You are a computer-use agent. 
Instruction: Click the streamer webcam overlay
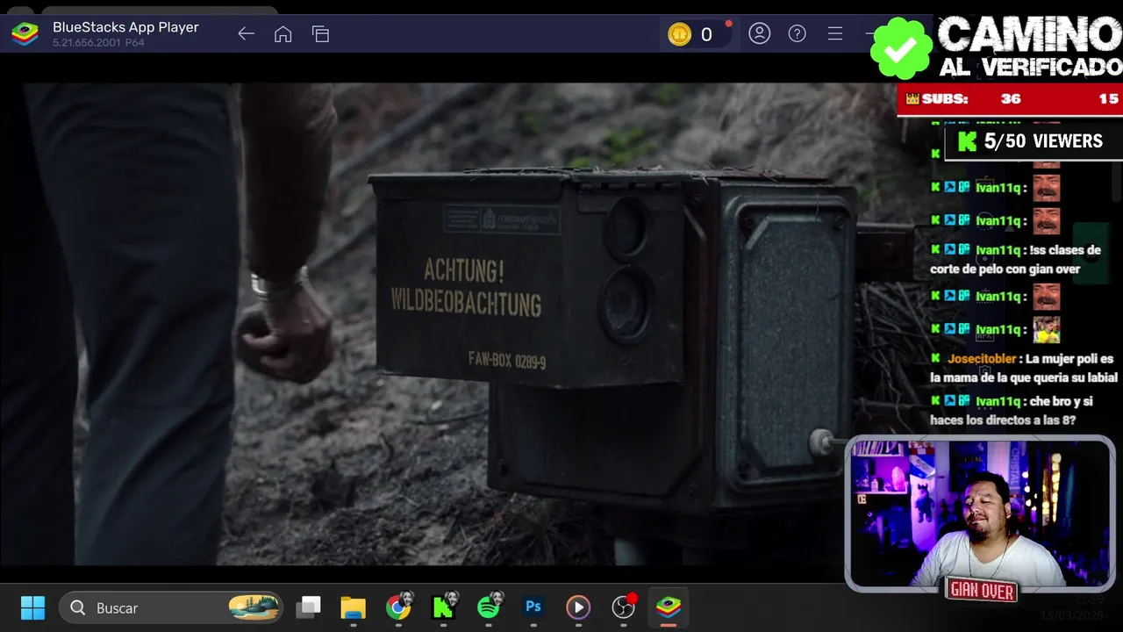point(979,513)
